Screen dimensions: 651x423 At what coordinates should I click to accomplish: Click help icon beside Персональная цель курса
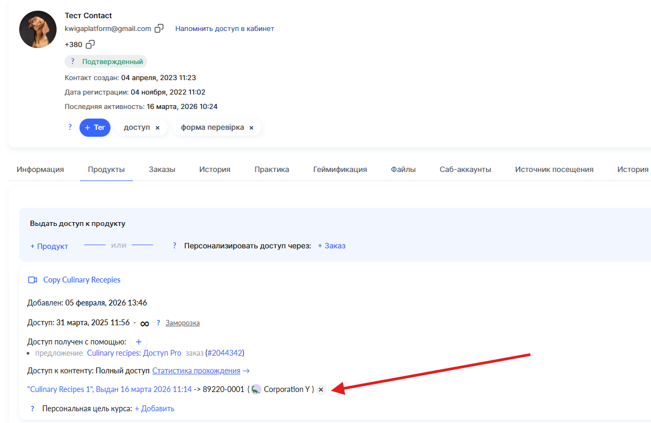[33, 409]
